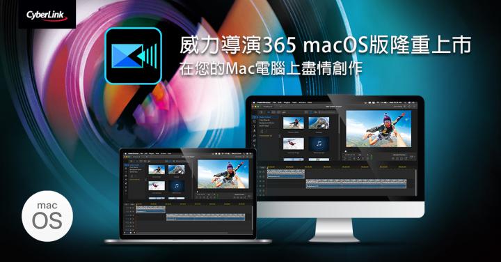Select the music note clip on the laptop screen

pos(176,185)
